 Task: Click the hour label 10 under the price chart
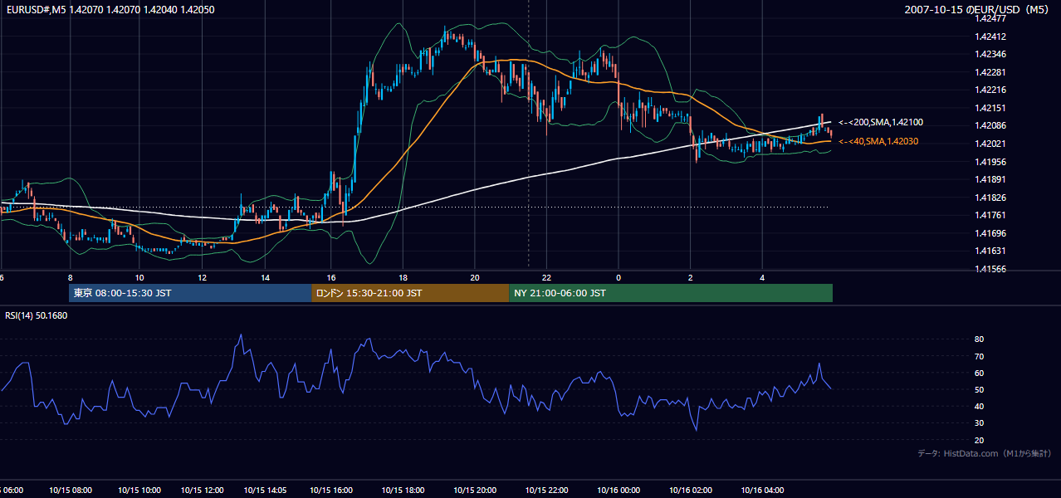pyautogui.click(x=139, y=277)
